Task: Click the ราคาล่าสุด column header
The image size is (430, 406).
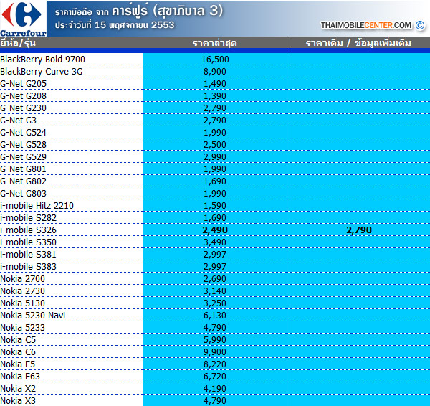Action: (215, 43)
